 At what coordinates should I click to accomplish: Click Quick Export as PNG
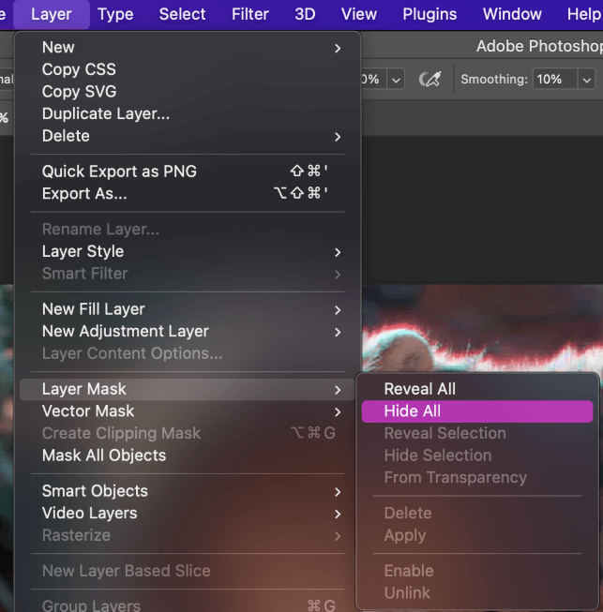tap(119, 172)
